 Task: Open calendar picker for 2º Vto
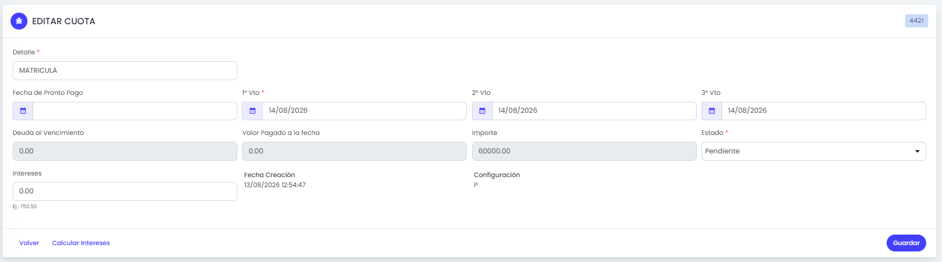(x=482, y=111)
